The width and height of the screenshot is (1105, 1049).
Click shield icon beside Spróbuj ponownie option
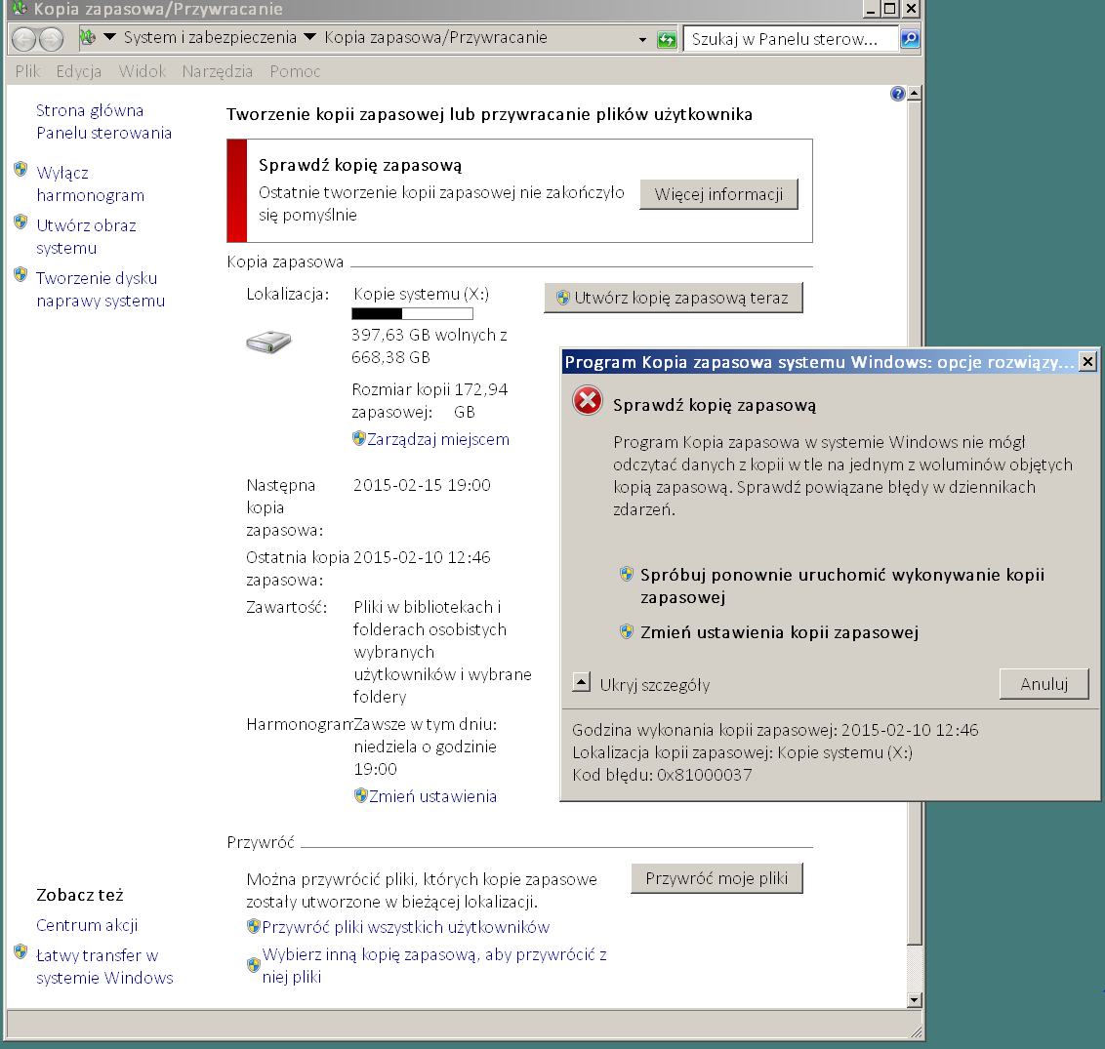tap(626, 574)
